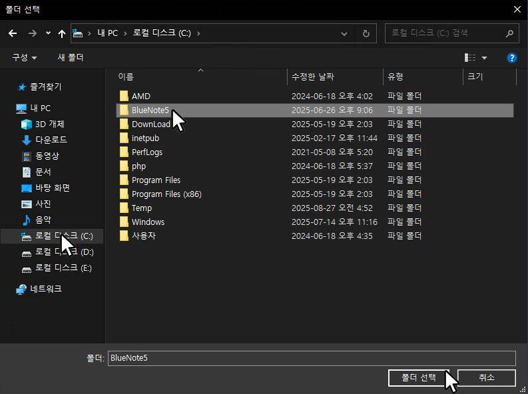Click the view layout icon
Viewport: 528px width, 394px height.
pyautogui.click(x=470, y=58)
